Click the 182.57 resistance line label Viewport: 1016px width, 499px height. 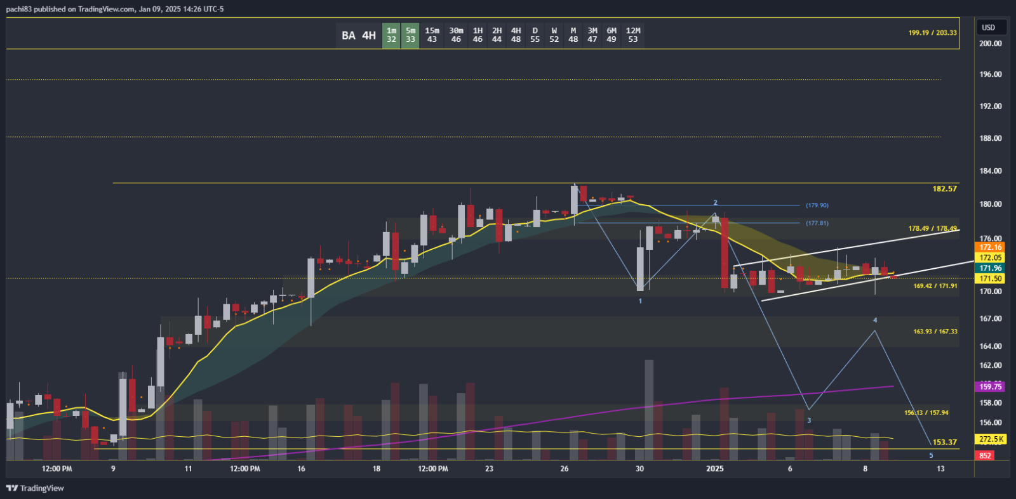[x=945, y=189]
